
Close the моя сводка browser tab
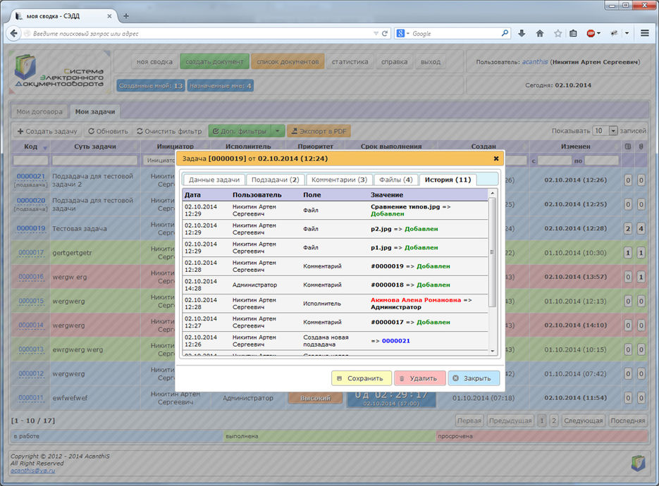[109, 16]
